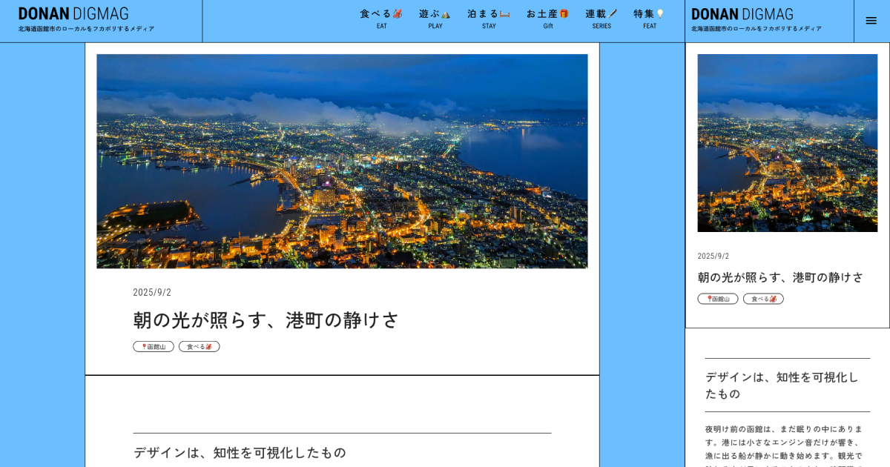The image size is (890, 467).
Task: Click the article title 朝の光が照らす、港町の静けさ
Action: tap(265, 320)
